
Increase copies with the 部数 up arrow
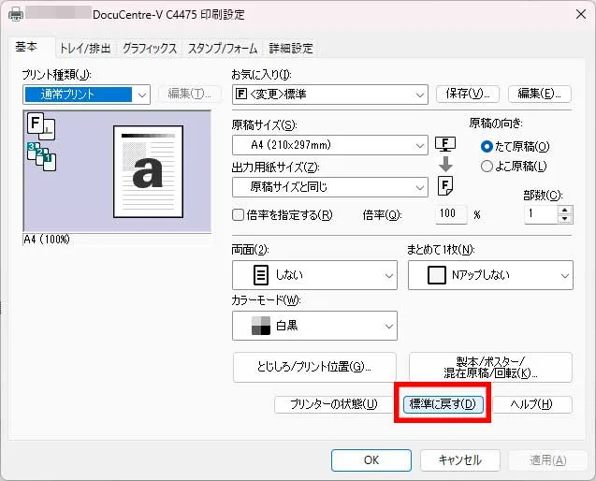click(564, 210)
